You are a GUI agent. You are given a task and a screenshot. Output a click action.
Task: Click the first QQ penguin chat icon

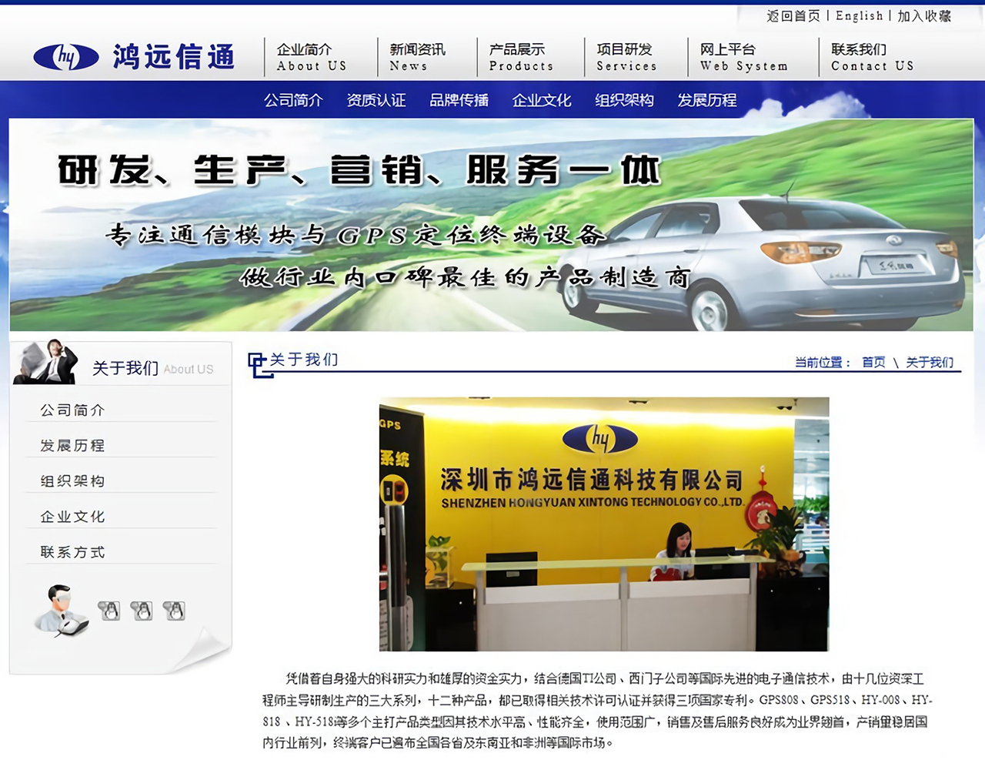point(109,611)
